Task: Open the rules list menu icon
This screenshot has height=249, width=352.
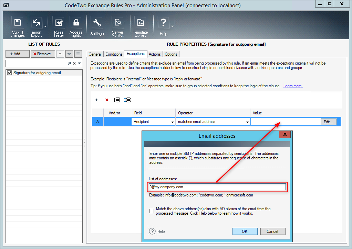Action: pyautogui.click(x=78, y=54)
